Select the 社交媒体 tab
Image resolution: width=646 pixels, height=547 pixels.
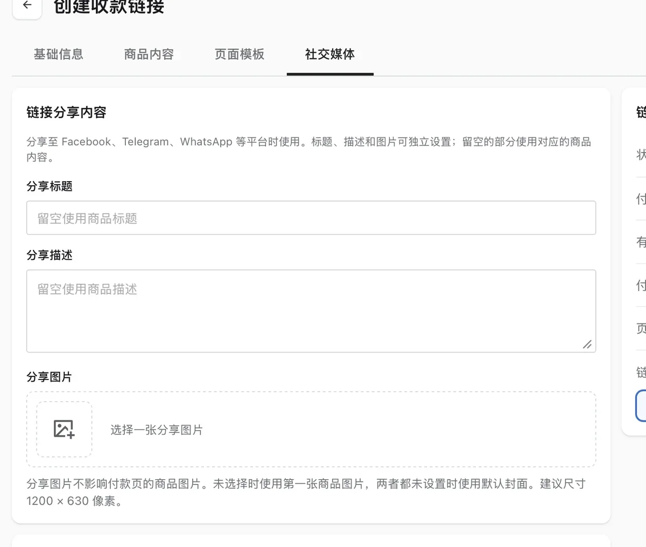(330, 54)
